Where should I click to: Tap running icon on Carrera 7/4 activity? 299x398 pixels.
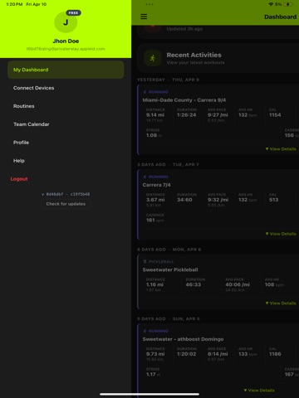[x=145, y=177]
